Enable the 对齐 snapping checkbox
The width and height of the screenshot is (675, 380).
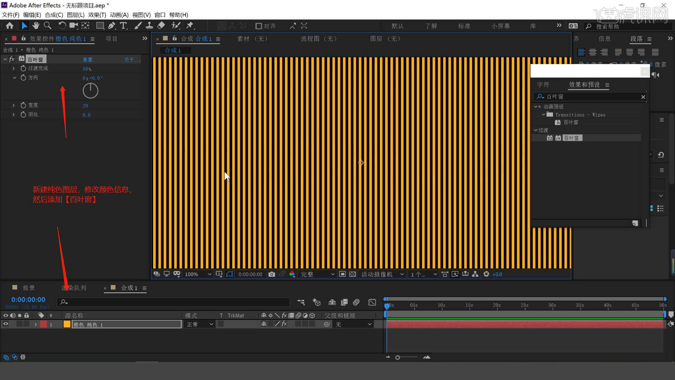click(259, 26)
